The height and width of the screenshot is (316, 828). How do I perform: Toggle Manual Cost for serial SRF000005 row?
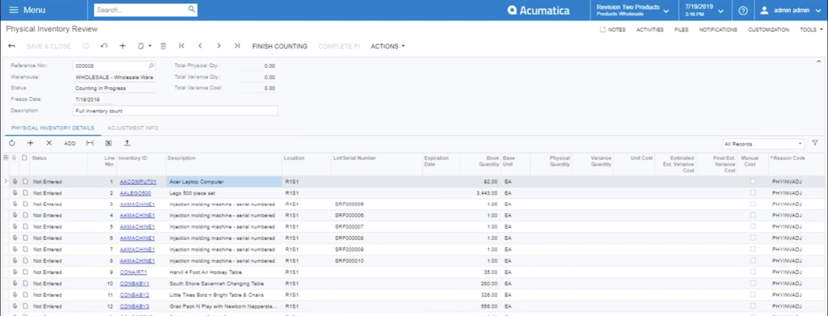(753, 204)
